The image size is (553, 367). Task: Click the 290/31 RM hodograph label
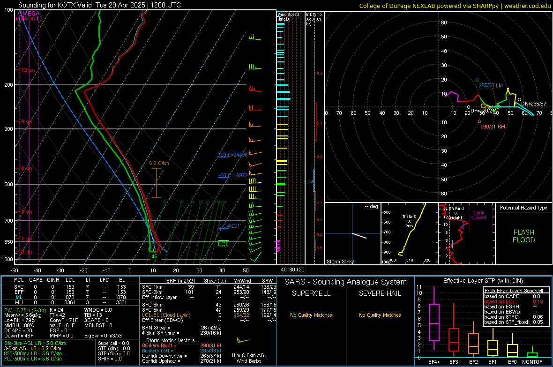point(493,127)
